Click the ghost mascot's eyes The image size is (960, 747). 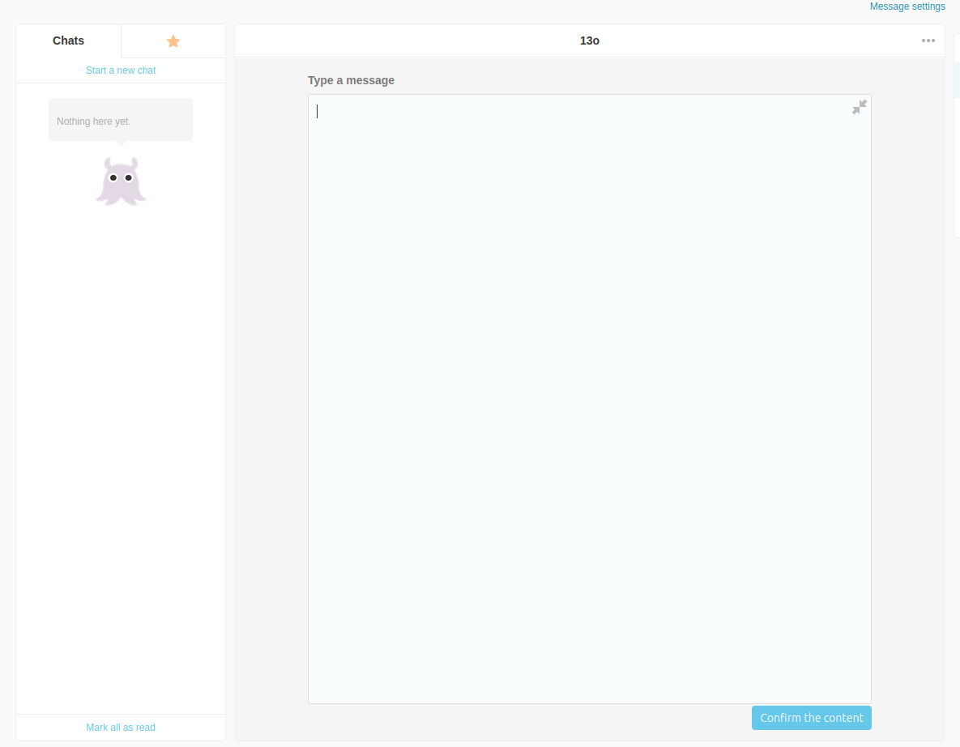(121, 177)
